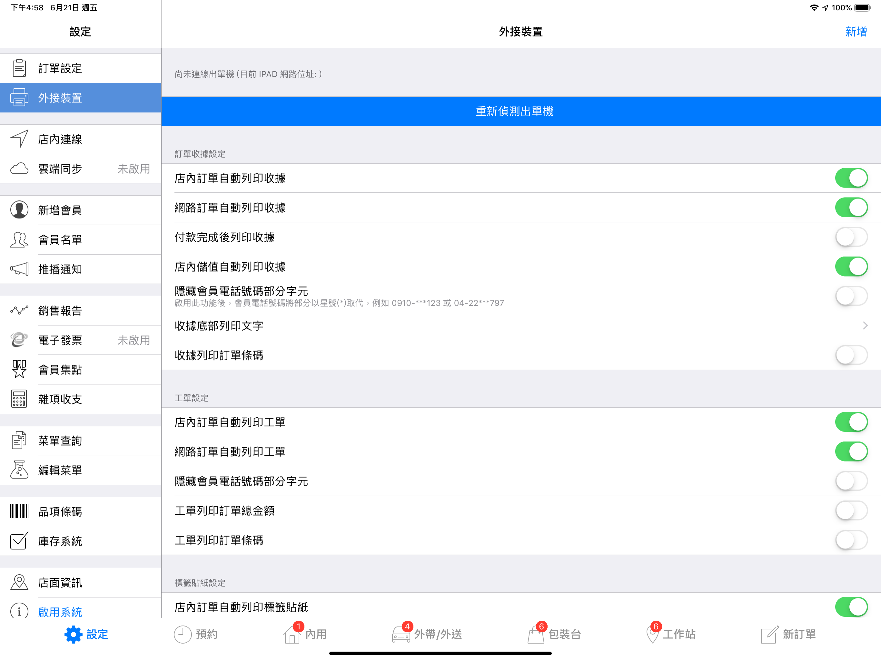
Task: Disable 網路訂單自動列印收據 switch
Action: pos(851,208)
